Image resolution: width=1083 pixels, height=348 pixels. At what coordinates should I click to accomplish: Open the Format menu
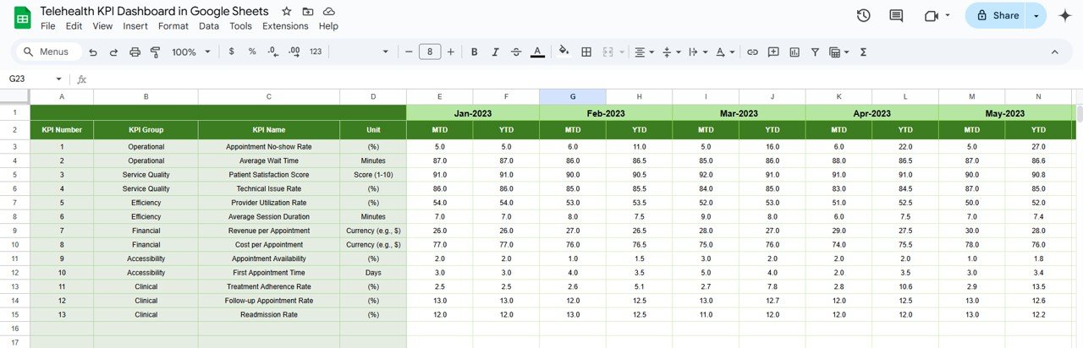[173, 26]
